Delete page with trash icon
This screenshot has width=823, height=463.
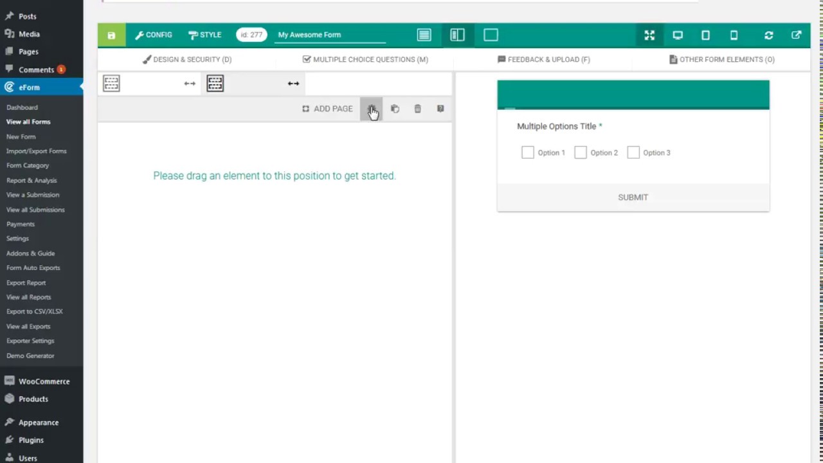pyautogui.click(x=417, y=109)
